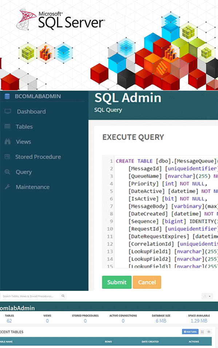Click the search magnifier button beside search box
This screenshot has width=218, height=348.
point(63,296)
